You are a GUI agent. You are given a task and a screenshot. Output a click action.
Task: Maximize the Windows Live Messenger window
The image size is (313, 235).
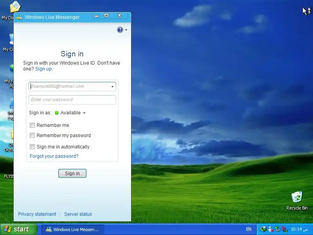(x=106, y=16)
